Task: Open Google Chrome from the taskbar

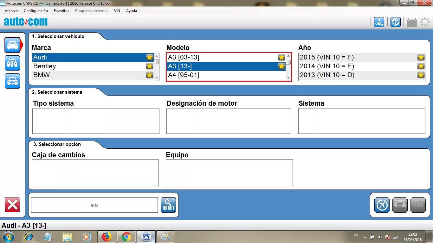Action: (126, 237)
